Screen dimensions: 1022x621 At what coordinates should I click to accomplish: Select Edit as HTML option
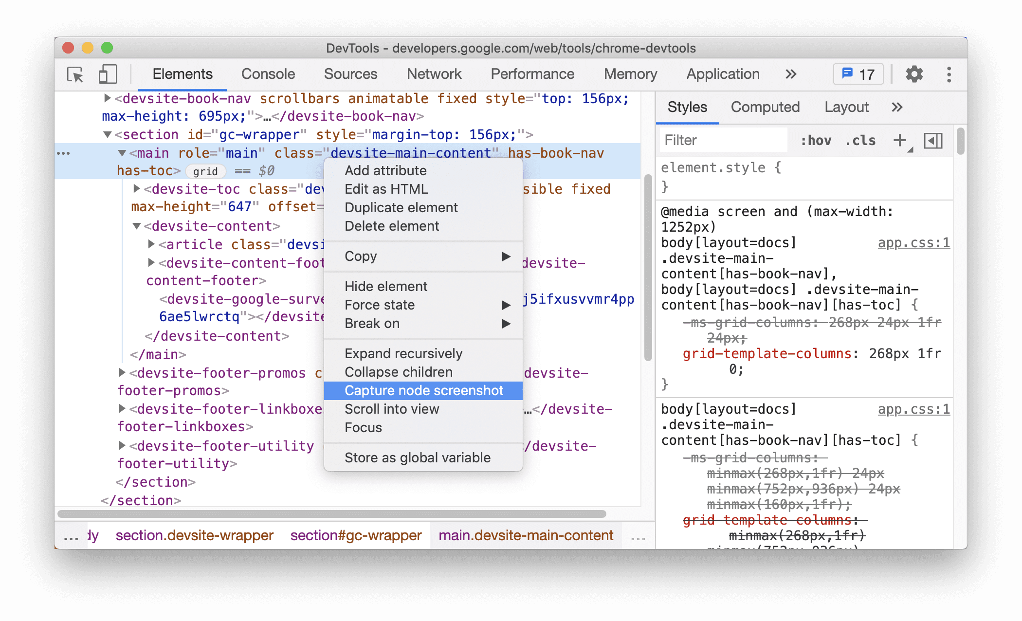click(x=383, y=189)
